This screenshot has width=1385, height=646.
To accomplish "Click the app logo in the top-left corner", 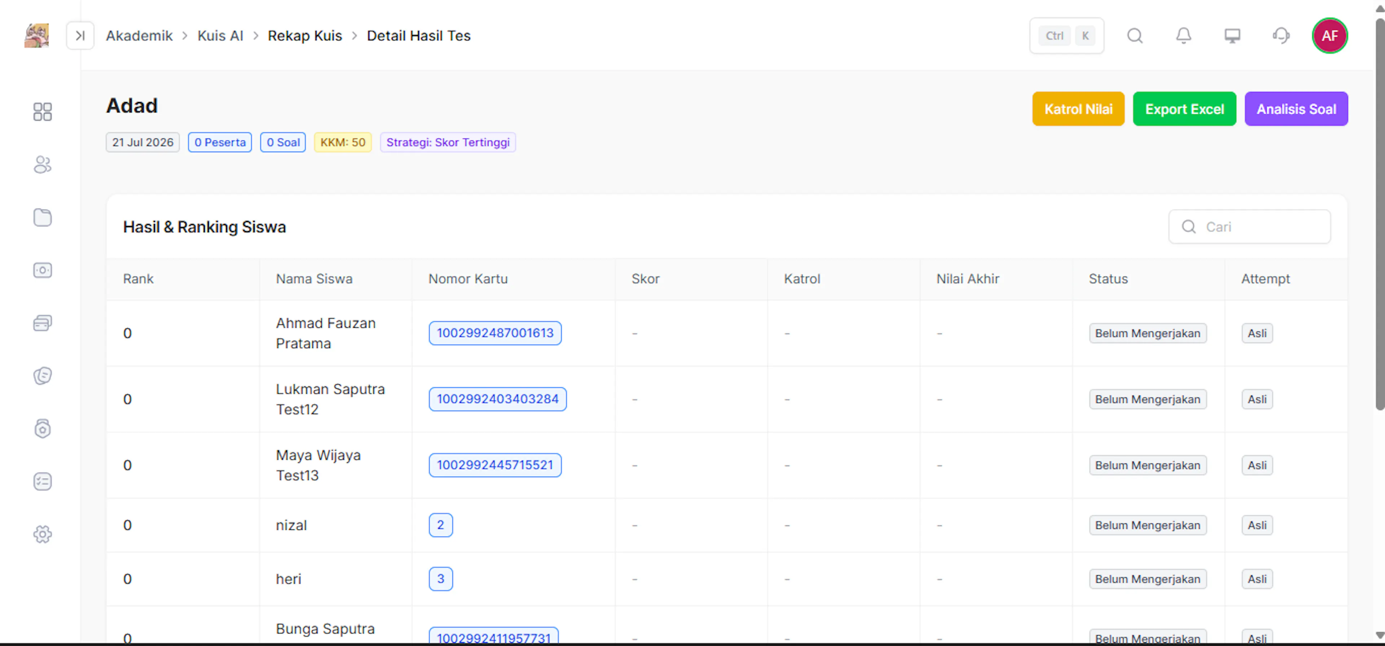I will point(36,35).
